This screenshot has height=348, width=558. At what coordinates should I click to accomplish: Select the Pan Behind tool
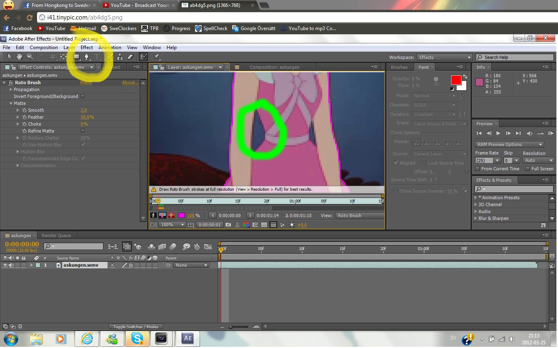click(64, 57)
